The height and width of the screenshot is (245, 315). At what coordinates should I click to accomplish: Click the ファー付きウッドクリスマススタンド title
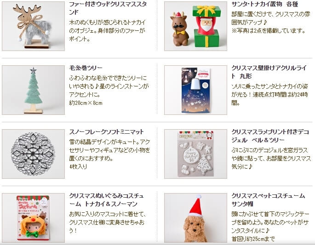coord(108,8)
